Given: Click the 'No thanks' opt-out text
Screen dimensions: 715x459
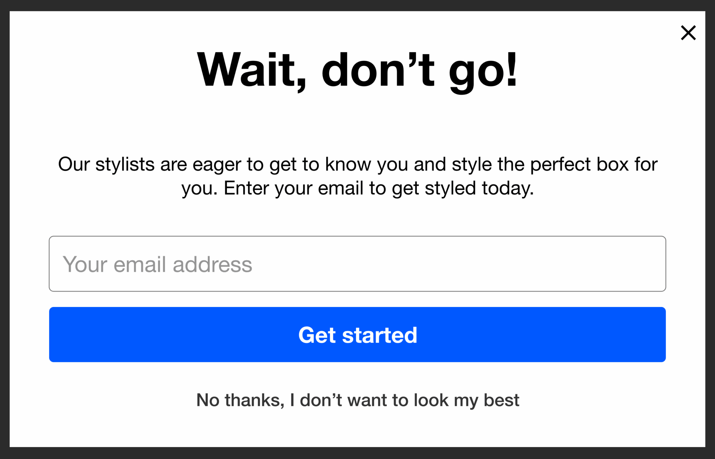Looking at the screenshot, I should (241, 400).
